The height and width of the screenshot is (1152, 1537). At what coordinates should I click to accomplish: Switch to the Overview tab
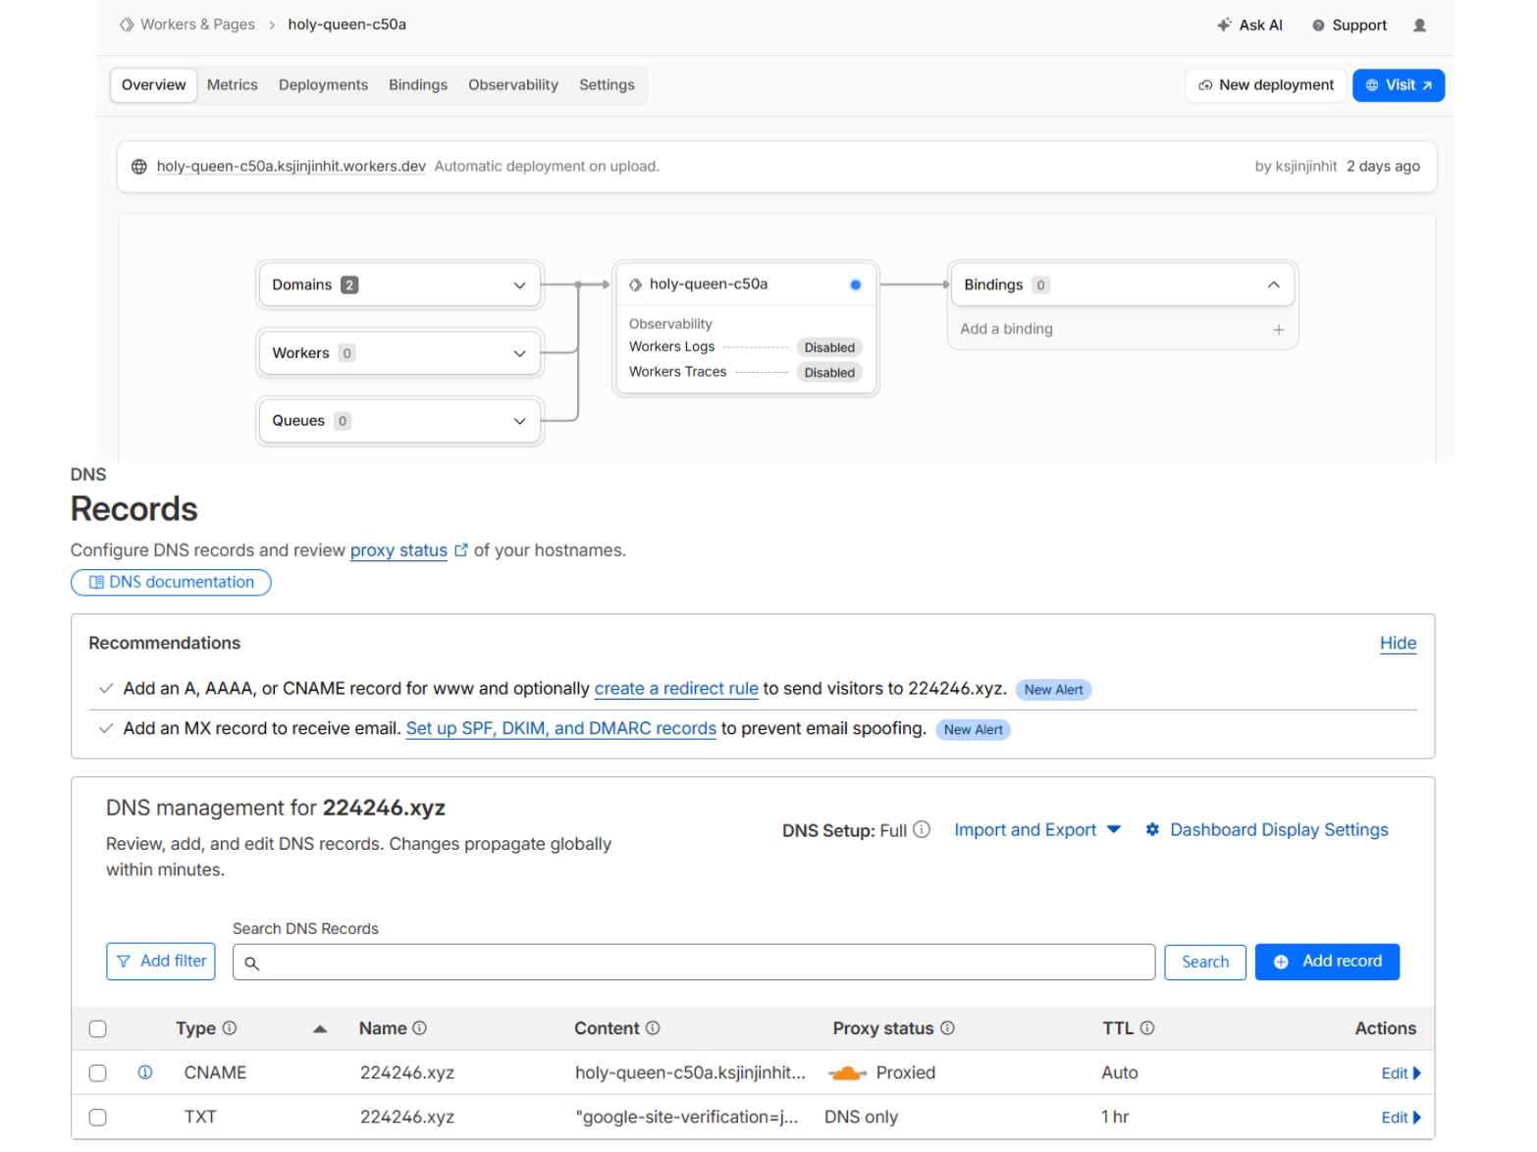(x=154, y=85)
